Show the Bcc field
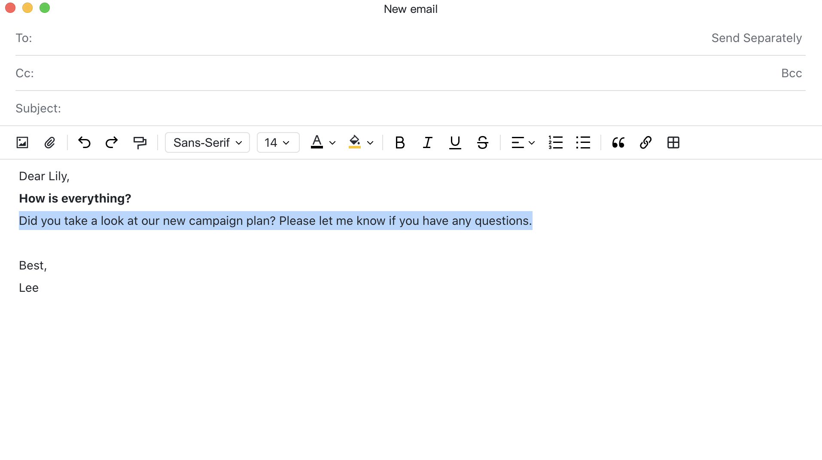This screenshot has height=460, width=822. coord(792,73)
